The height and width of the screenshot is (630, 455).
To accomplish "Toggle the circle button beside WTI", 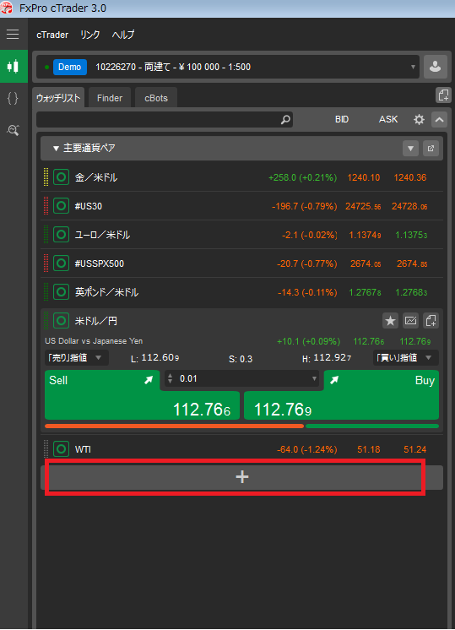I will 61,448.
